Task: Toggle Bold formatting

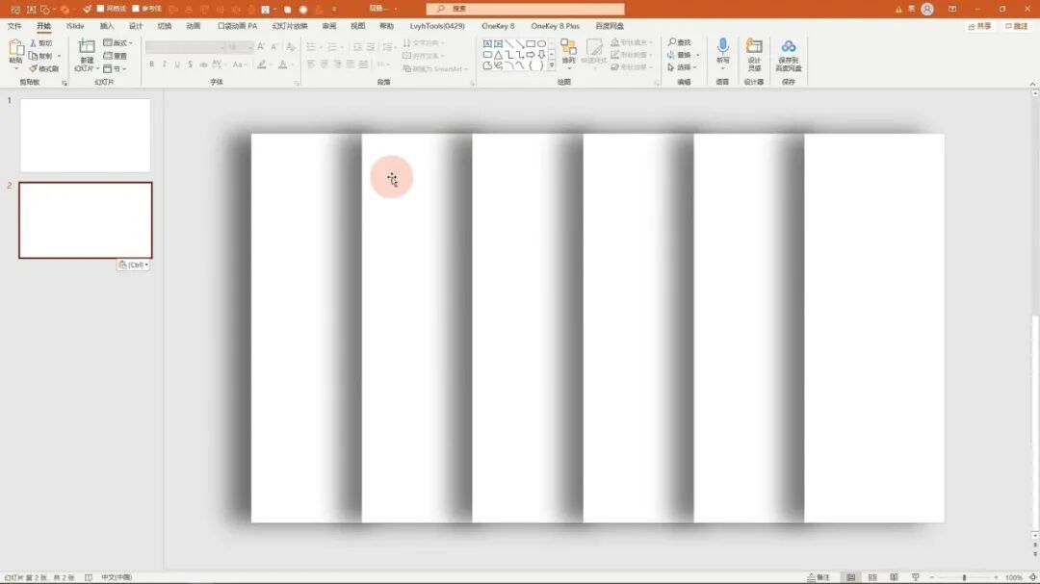Action: coord(152,64)
